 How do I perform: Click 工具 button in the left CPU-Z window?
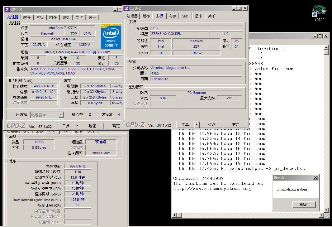click(66, 126)
